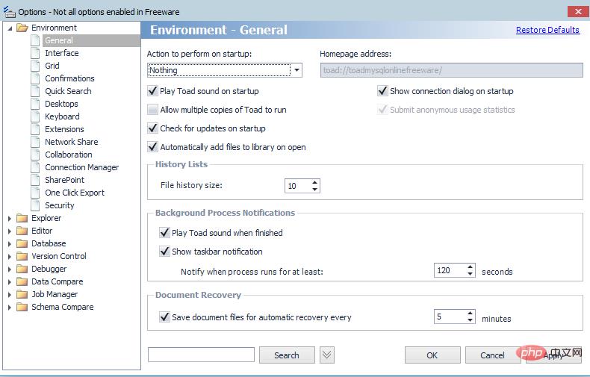The height and width of the screenshot is (377, 590).
Task: Expand the Editor tree node
Action: pos(10,231)
